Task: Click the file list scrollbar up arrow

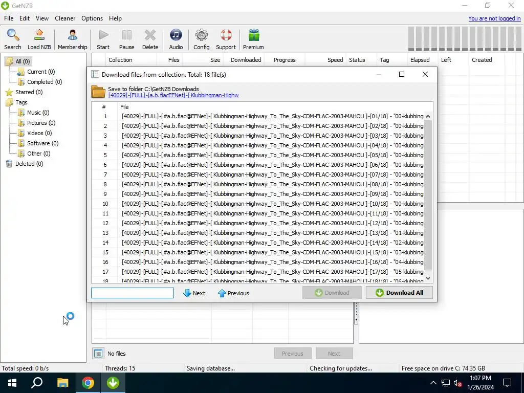Action: 428,116
